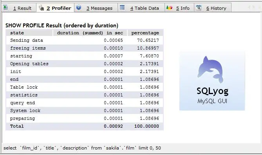Image resolution: width=262 pixels, height=155 pixels.
Task: Click the total percentage 100.00000
Action: tap(147, 126)
